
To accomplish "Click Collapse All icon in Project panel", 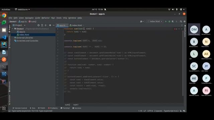I will 45,25.
